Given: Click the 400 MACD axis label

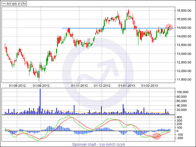Looking at the screenshot, I should 179,117.
